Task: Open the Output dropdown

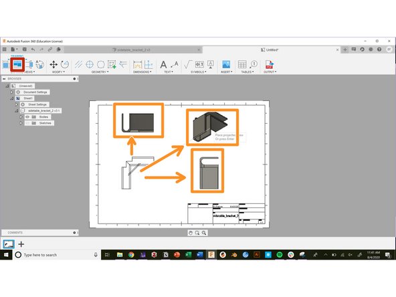Action: click(x=270, y=72)
